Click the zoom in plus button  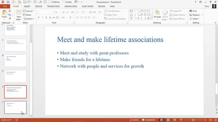(205, 120)
